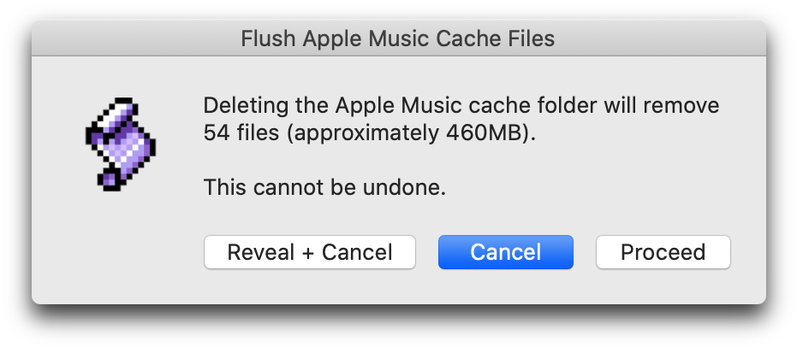The height and width of the screenshot is (347, 797).
Task: Dismiss the dialog with the blue Cancel button
Action: (506, 252)
